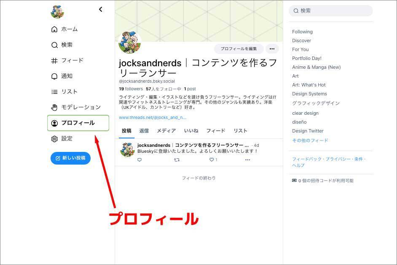Open the clear design feed
The image size is (397, 265).
306,113
